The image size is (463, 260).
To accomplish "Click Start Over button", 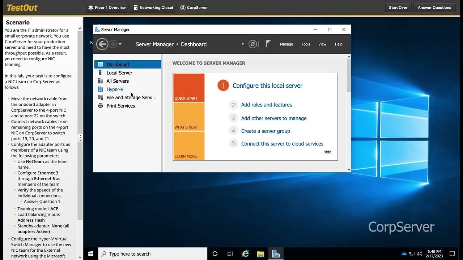I will pyautogui.click(x=398, y=7).
